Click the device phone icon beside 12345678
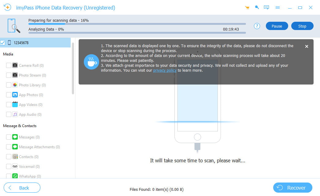320x196 pixels. tap(9, 43)
